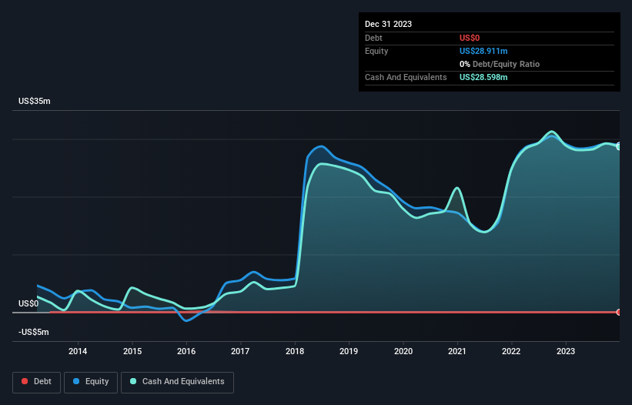Viewport: 632px width, 405px height.
Task: Select the 2019 x-axis label
Action: 349,351
